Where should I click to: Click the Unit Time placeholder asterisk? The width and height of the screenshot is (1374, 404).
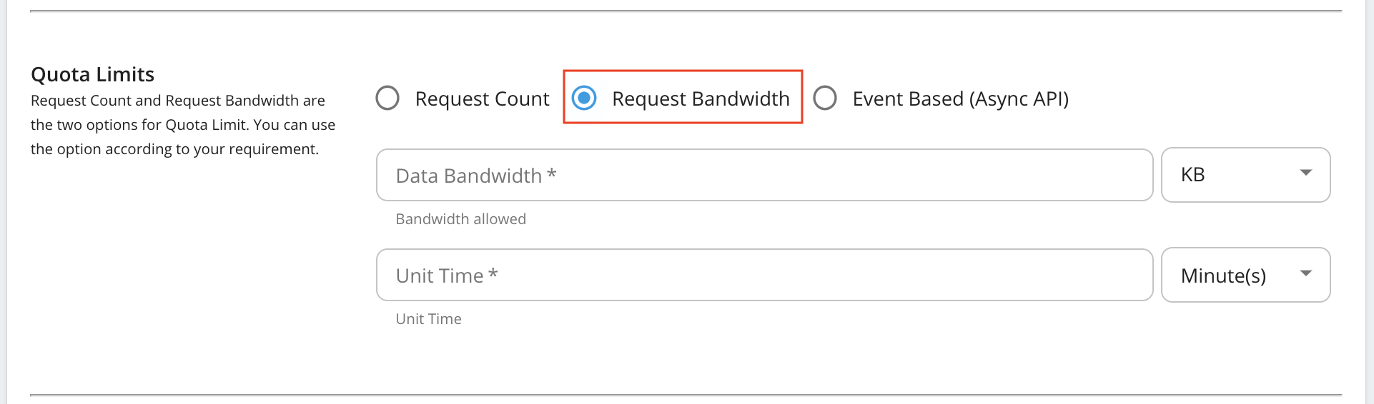point(493,273)
